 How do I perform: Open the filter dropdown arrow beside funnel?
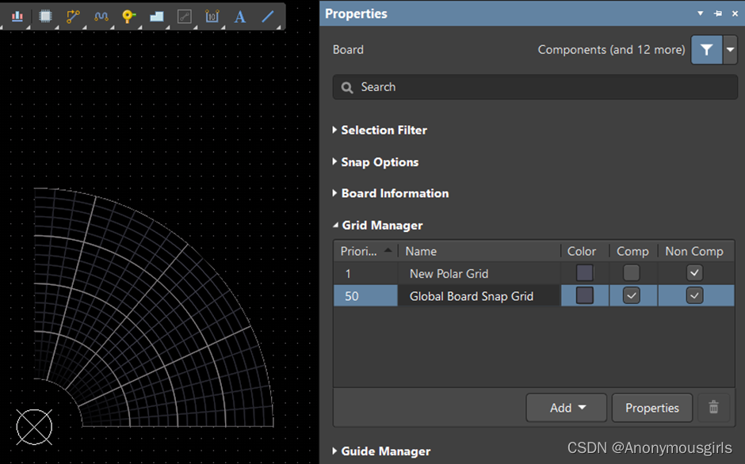coord(729,50)
